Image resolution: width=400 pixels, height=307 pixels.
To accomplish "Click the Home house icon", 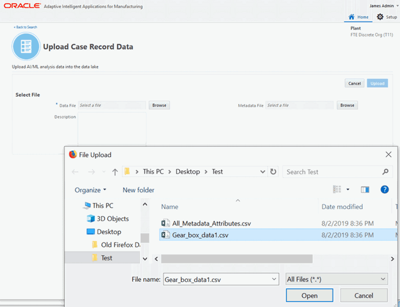I will [351, 17].
